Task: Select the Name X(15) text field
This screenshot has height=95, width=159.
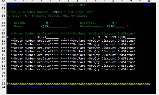Action: coord(54,26)
